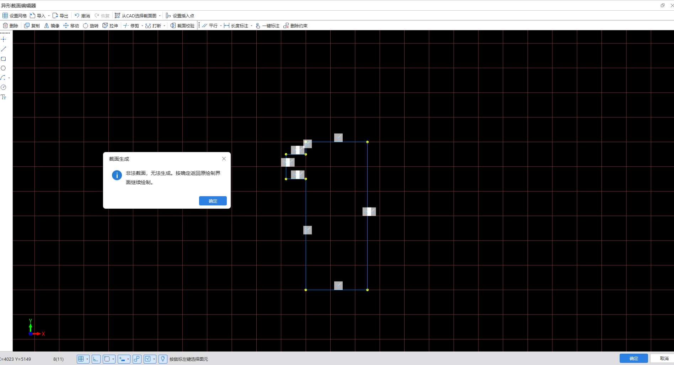Expand the 从CAD选择截面图 dropdown arrow
674x365 pixels.
click(x=160, y=16)
